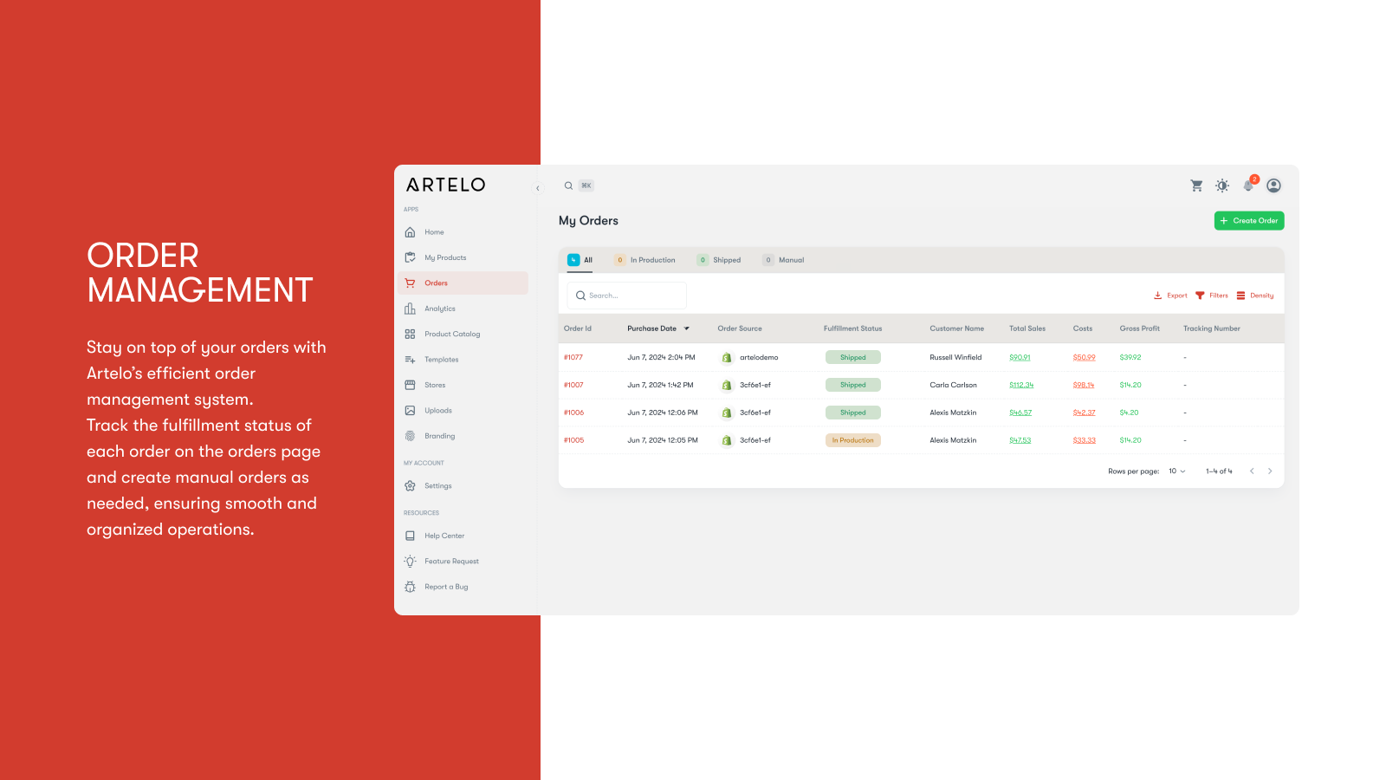Click the Order Id column header
Image resolution: width=1386 pixels, height=780 pixels.
[578, 328]
